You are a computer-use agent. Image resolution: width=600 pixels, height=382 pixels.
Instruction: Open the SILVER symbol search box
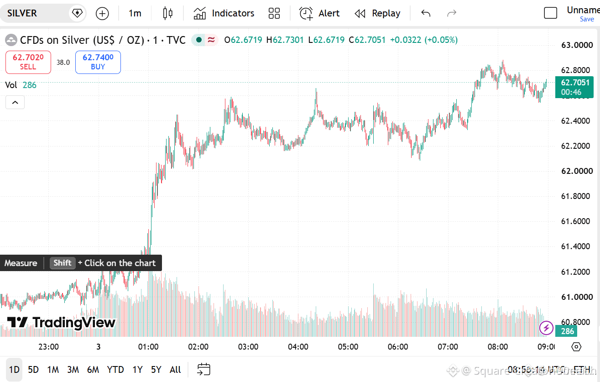coord(37,13)
